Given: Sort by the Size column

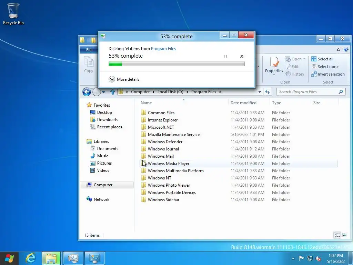Looking at the screenshot, I should pos(325,103).
